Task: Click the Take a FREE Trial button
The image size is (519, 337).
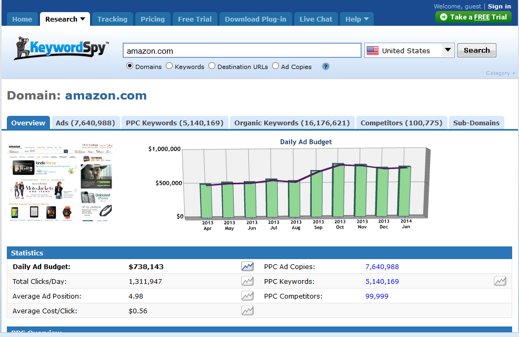Action: pyautogui.click(x=473, y=17)
